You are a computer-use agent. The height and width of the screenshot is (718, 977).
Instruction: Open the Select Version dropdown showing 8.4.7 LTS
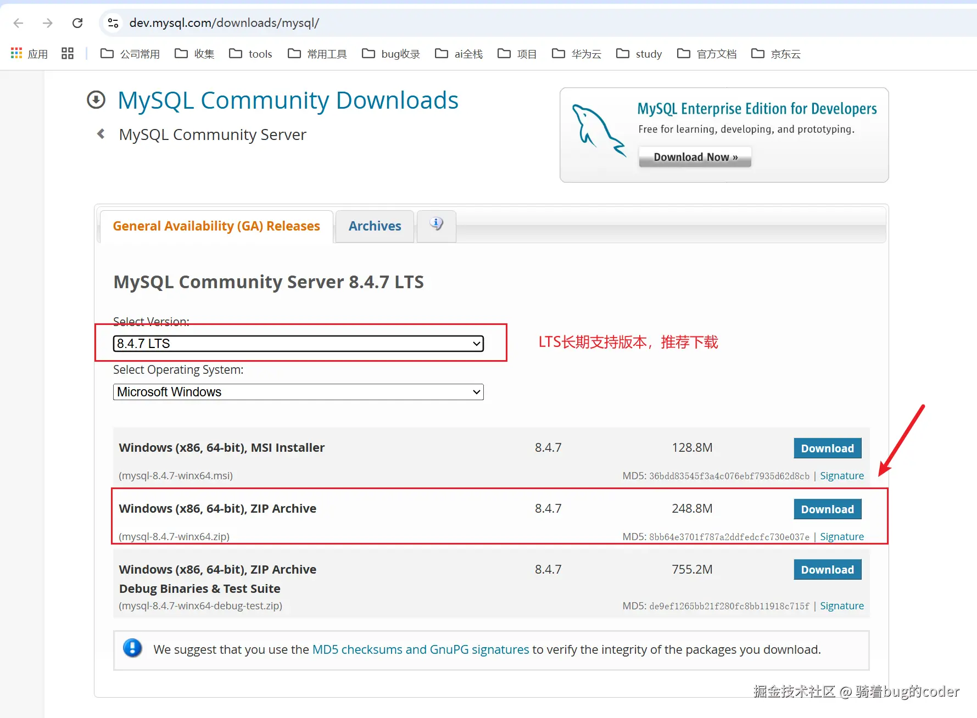click(x=298, y=344)
